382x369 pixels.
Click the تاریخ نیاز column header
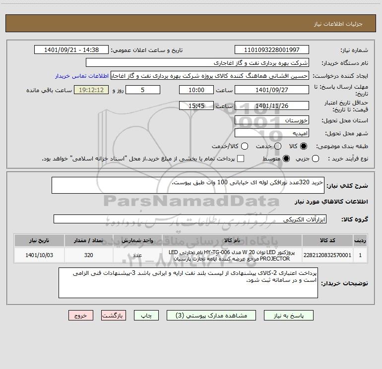(39, 240)
